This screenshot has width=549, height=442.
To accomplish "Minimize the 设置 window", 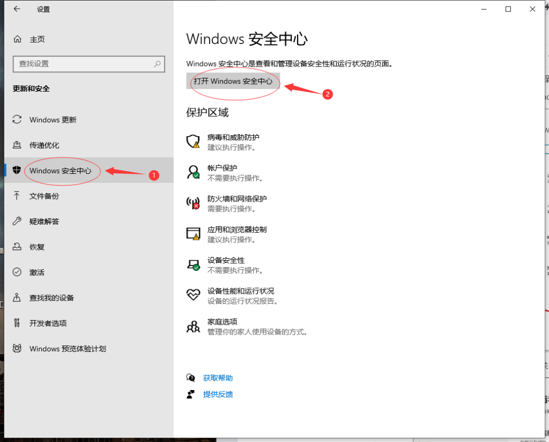I will tap(484, 9).
